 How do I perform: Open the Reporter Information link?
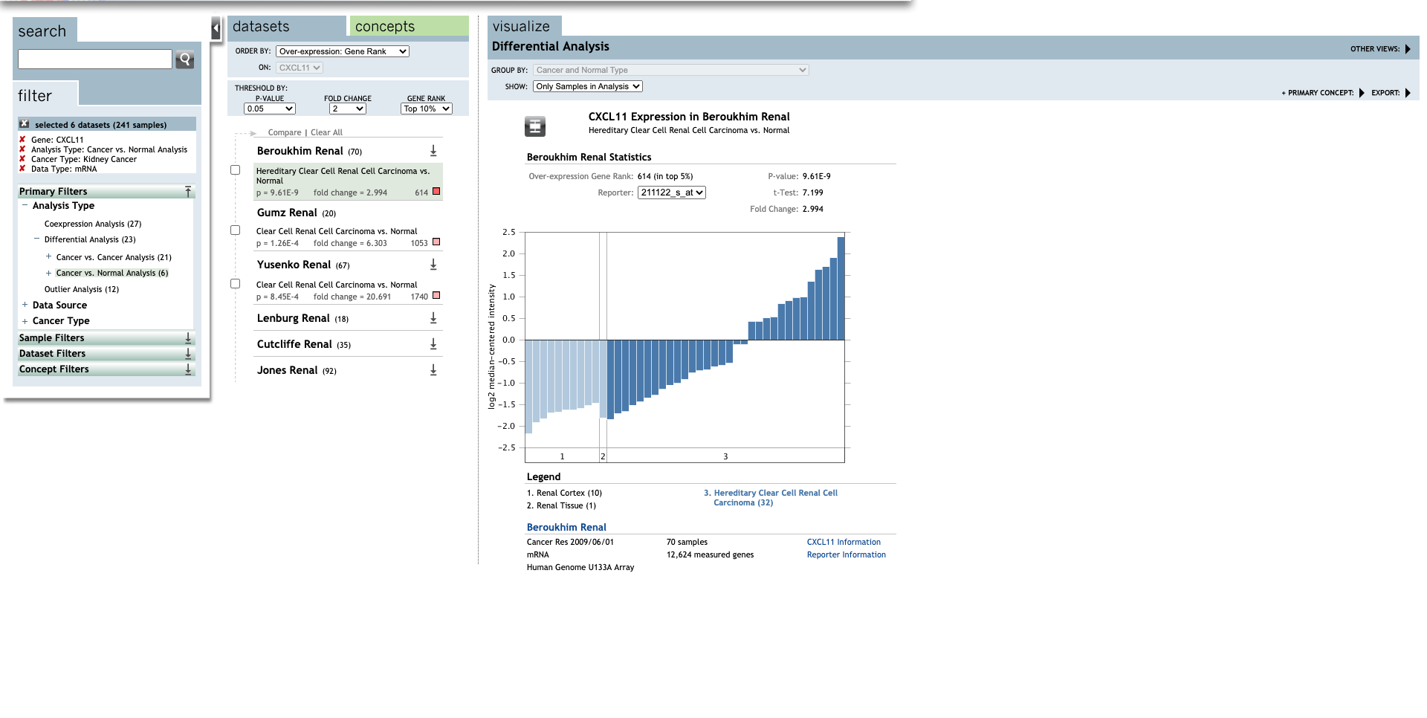tap(847, 554)
